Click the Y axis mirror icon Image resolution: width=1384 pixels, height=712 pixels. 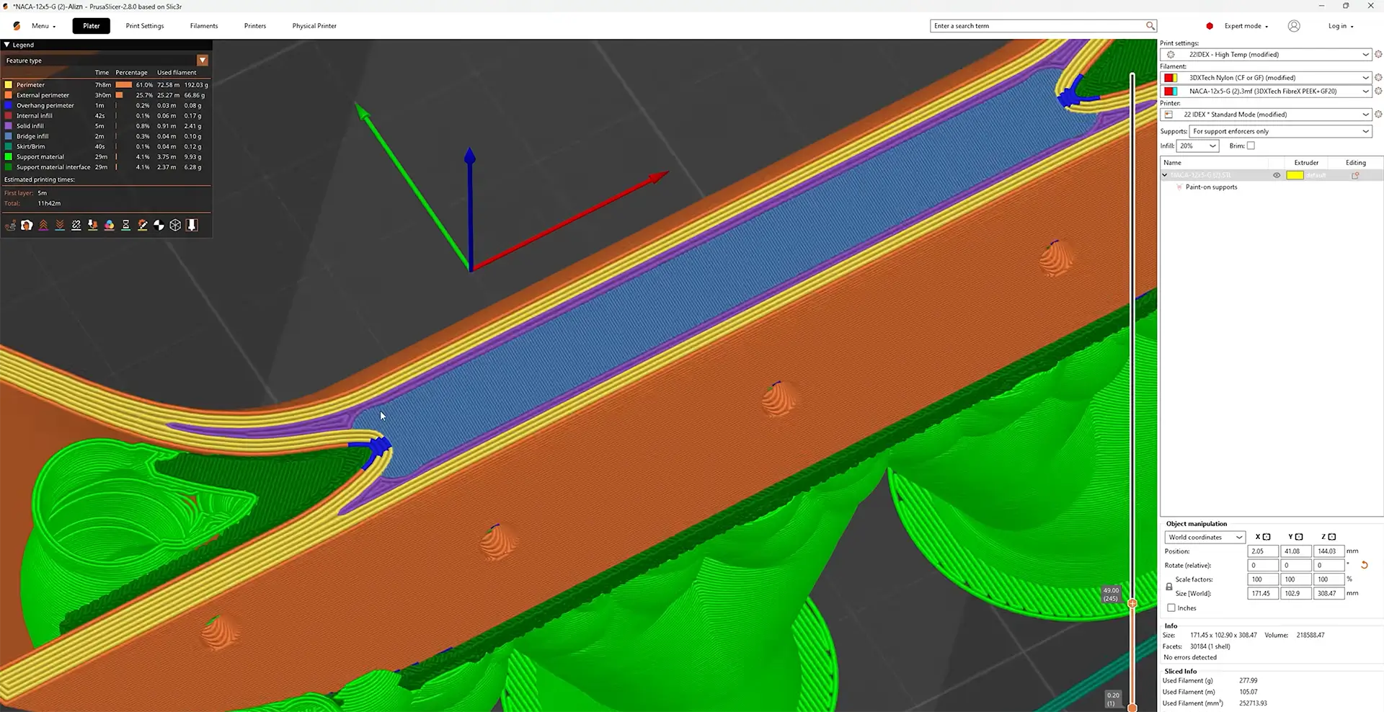(1299, 537)
